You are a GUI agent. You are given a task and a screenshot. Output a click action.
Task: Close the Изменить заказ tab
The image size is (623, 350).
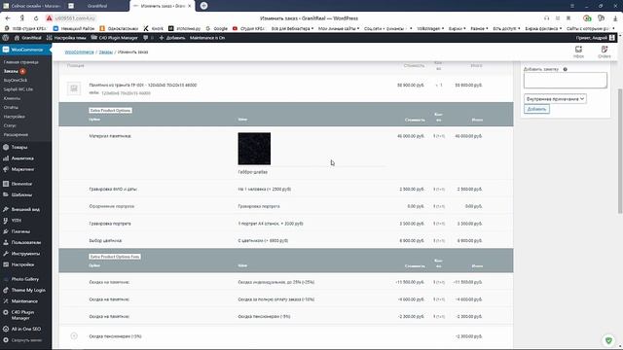pos(189,6)
